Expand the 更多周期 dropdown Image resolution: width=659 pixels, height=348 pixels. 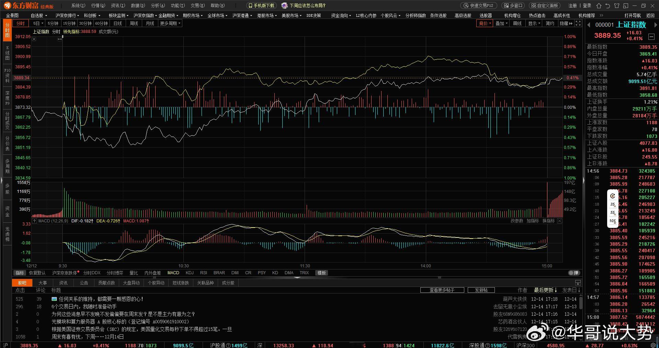pyautogui.click(x=170, y=23)
